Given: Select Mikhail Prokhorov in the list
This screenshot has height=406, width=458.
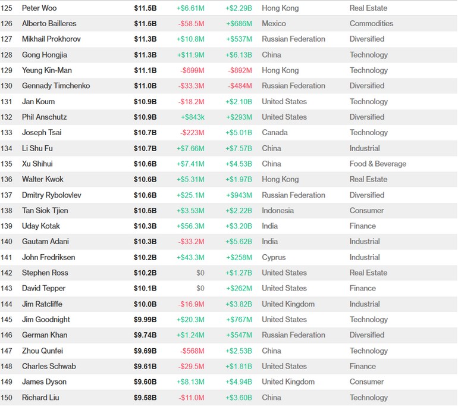Looking at the screenshot, I should (51, 39).
